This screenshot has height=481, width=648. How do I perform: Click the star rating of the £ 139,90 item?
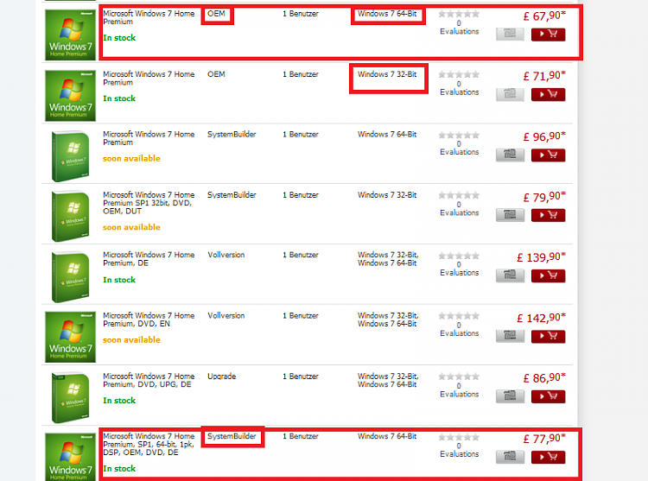tap(459, 256)
